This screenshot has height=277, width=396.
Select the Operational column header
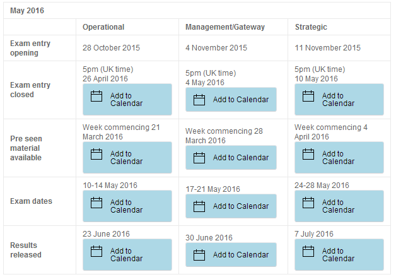click(x=103, y=27)
